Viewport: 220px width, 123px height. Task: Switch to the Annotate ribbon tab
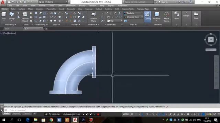[71, 9]
